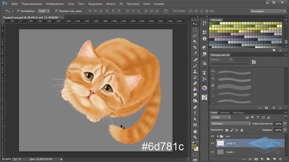Open the Файл menu

(14, 4)
